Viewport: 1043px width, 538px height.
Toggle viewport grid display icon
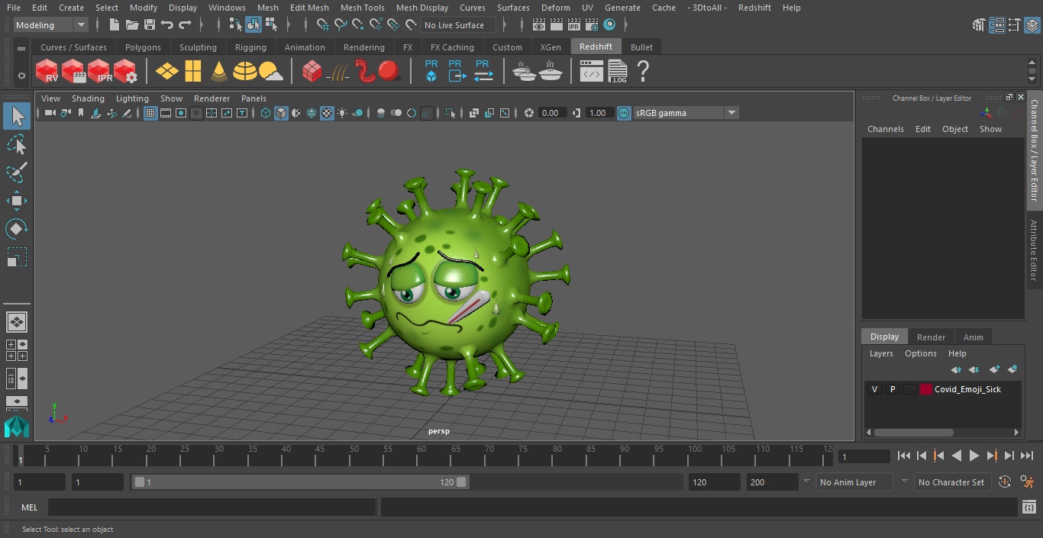tap(150, 113)
